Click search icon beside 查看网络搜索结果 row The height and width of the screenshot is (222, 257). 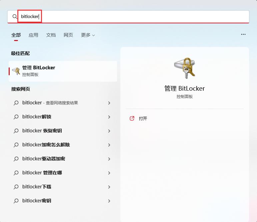16,103
